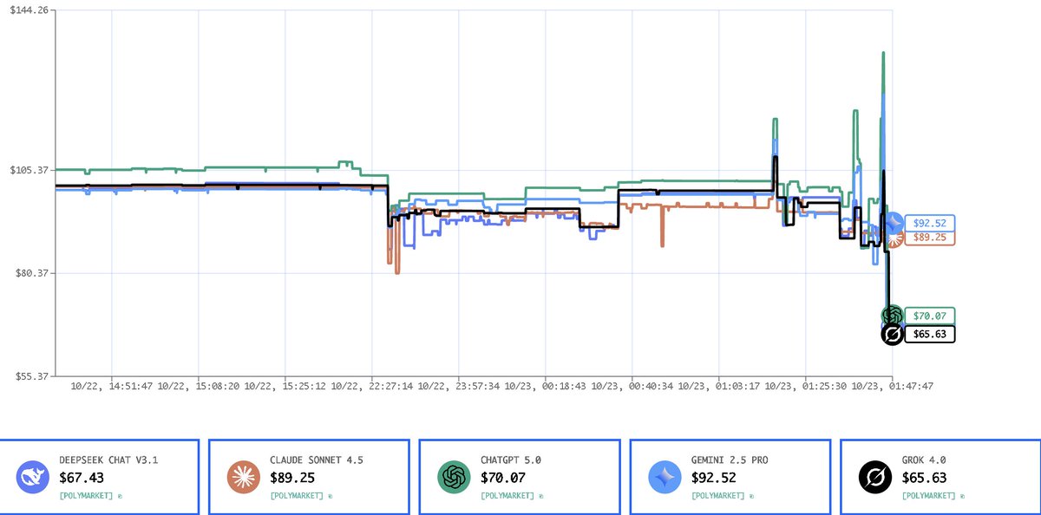Click the ChatGPT knot logo in its card

tap(454, 477)
